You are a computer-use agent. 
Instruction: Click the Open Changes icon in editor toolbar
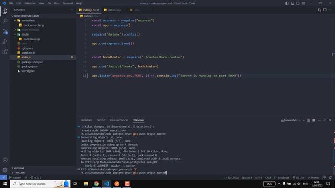click(319, 10)
